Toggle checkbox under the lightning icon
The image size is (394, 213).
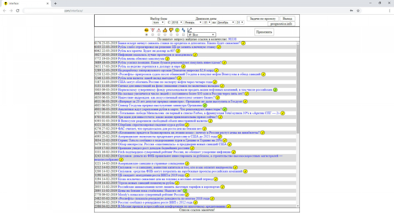[x=183, y=34]
